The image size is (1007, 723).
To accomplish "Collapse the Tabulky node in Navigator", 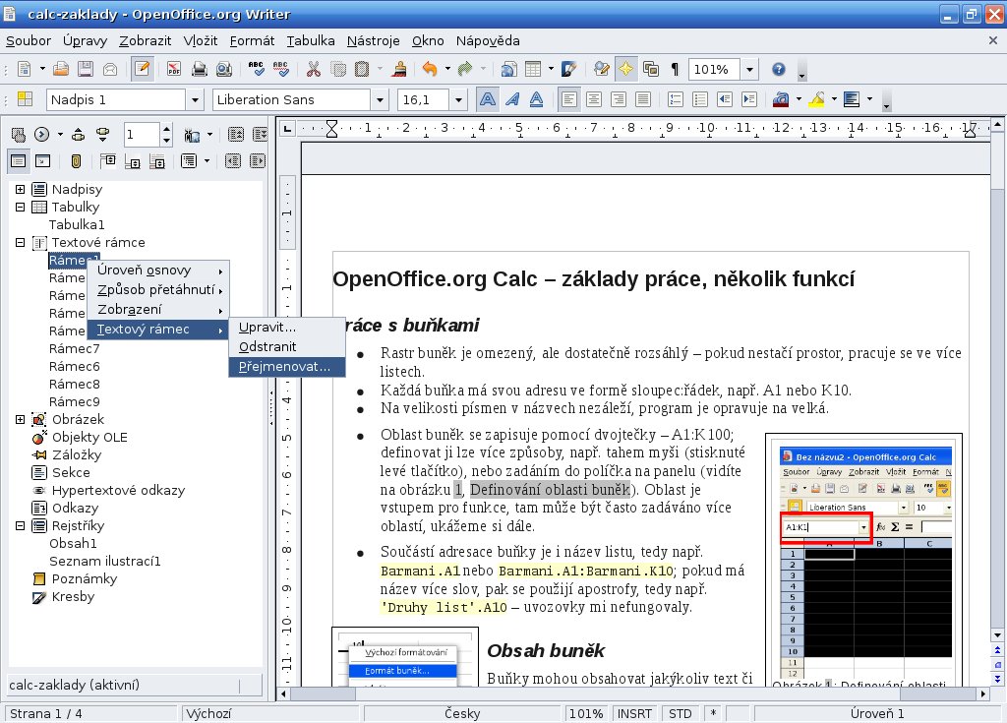I will click(x=20, y=207).
